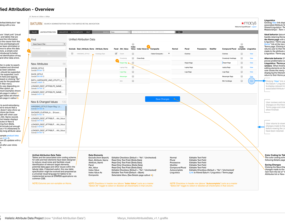The width and height of the screenshot is (285, 223).
Task: Click the New Attributes list scrollbar
Action: (x=66, y=73)
